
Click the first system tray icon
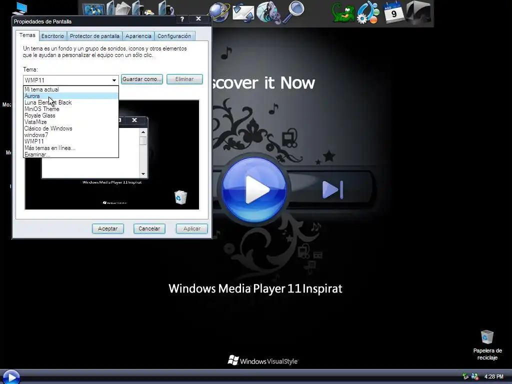pyautogui.click(x=466, y=376)
